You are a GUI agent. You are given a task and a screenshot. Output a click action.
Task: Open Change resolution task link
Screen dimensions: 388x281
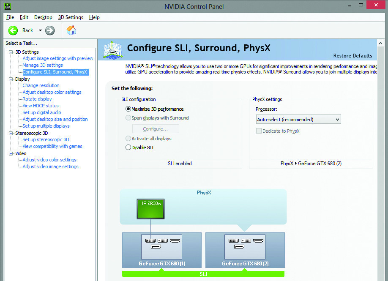click(x=41, y=85)
